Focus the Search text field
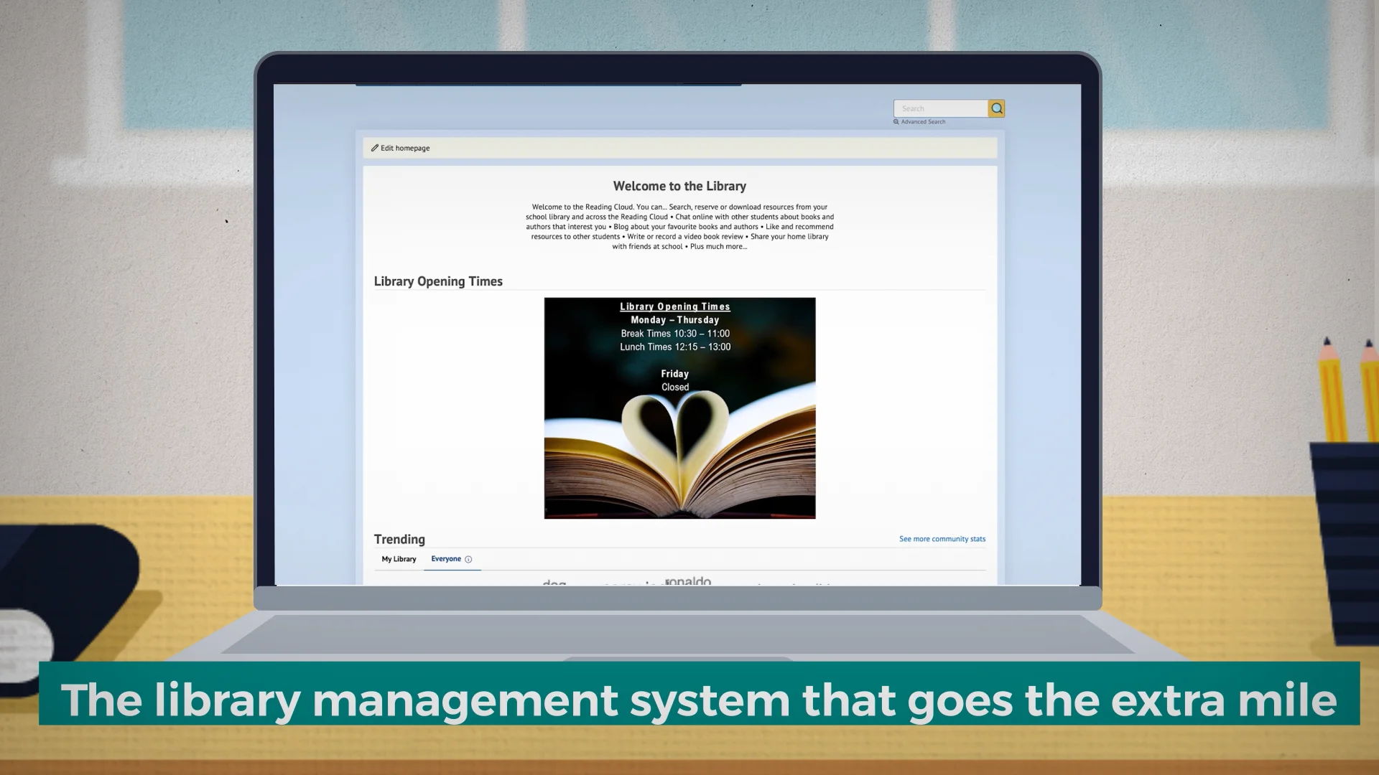This screenshot has height=775, width=1379. point(940,108)
